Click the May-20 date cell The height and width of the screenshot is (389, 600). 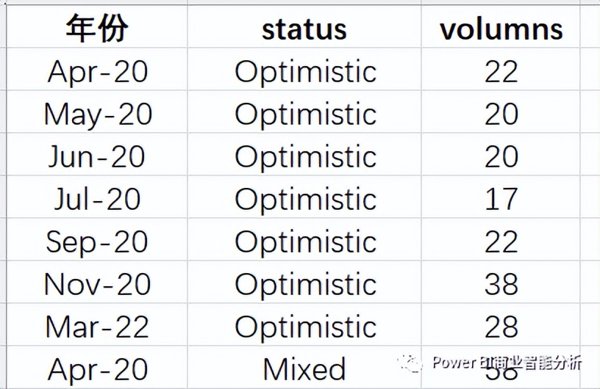97,112
